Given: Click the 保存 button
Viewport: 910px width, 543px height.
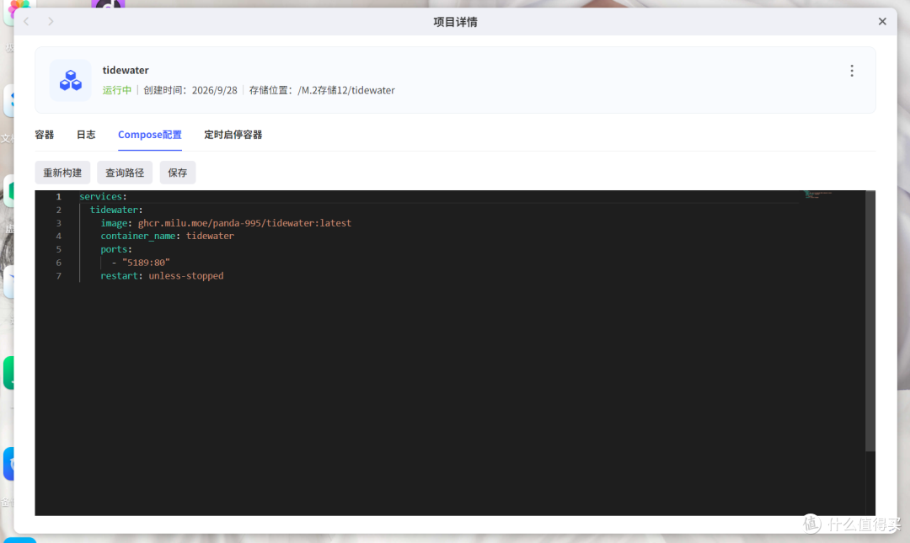Looking at the screenshot, I should click(178, 173).
